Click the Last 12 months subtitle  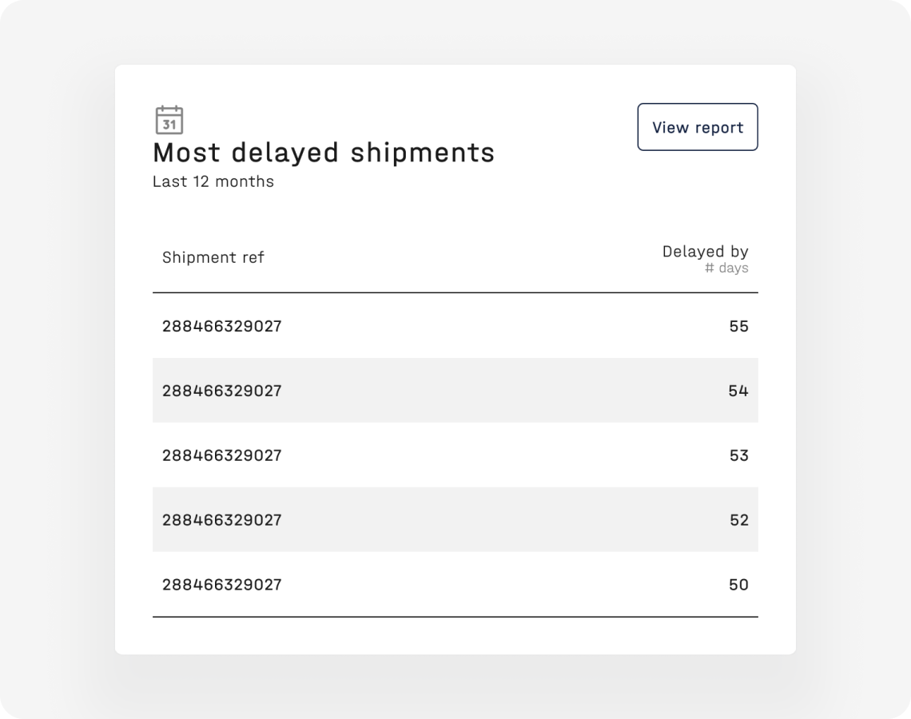tap(213, 181)
